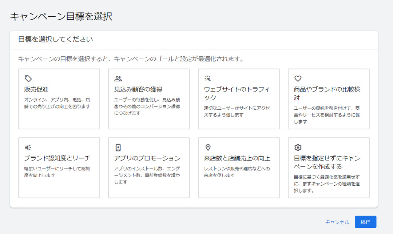Choose the ブランド認知度とリーチ title
Image resolution: width=393 pixels, height=234 pixels.
click(57, 158)
